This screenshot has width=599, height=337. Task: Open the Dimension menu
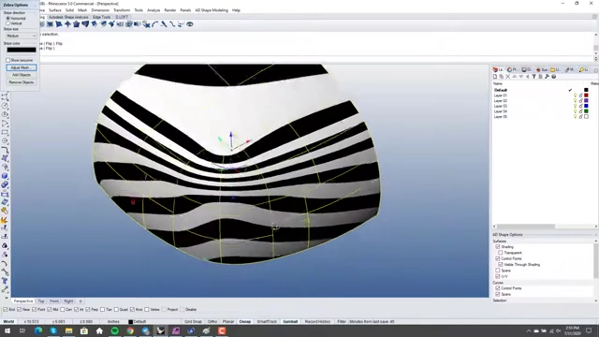(100, 10)
